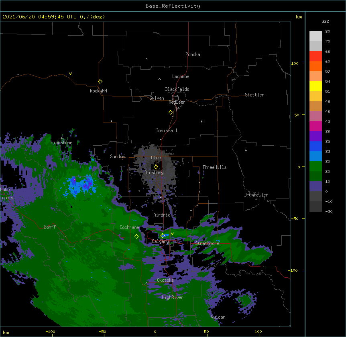346x337 pixels.
Task: Click the Drumheller town label
Action: point(256,195)
